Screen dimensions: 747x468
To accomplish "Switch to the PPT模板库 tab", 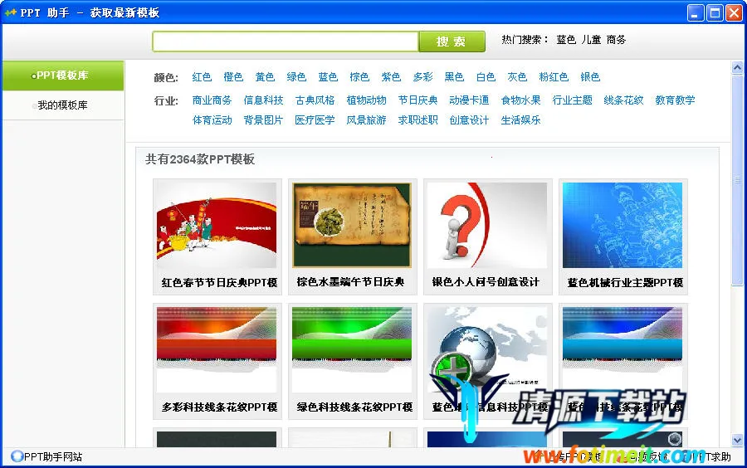I will tap(62, 76).
